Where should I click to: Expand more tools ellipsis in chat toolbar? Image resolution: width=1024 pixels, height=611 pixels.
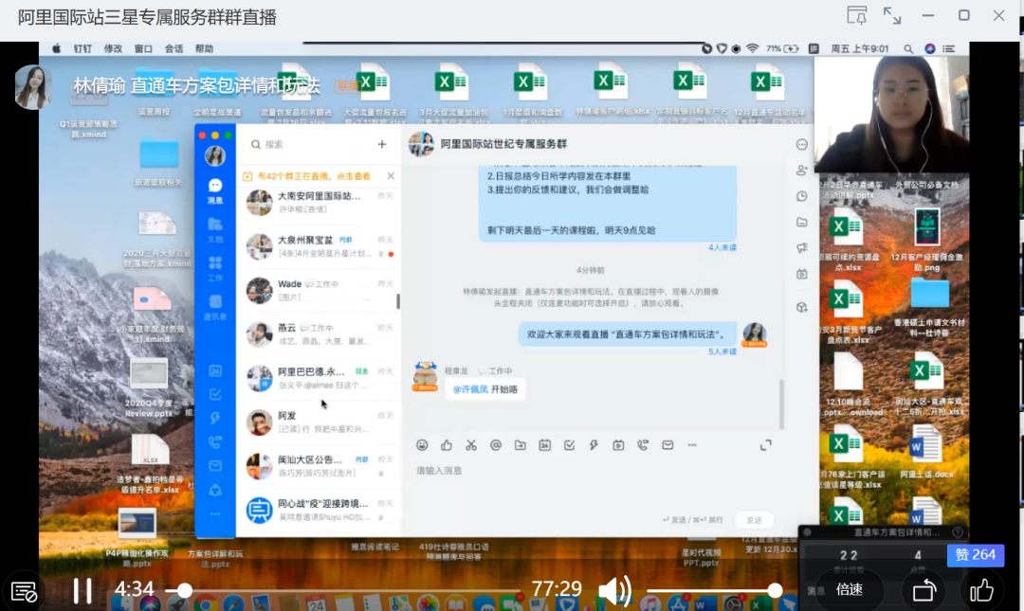(x=692, y=445)
